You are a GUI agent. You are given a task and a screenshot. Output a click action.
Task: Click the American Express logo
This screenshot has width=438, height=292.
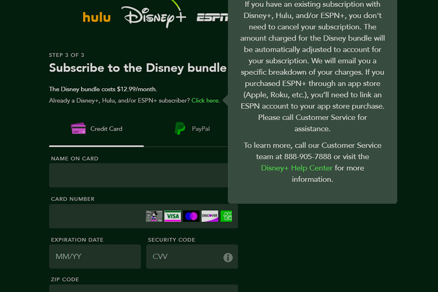226,216
